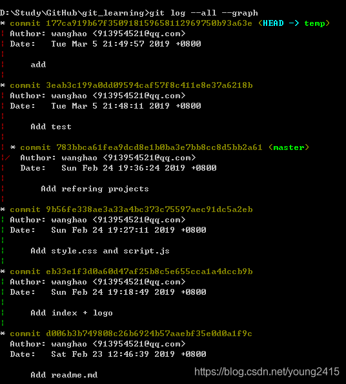Click the graph asterisk beside master commit
Image resolution: width=346 pixels, height=384 pixels.
click(13, 147)
